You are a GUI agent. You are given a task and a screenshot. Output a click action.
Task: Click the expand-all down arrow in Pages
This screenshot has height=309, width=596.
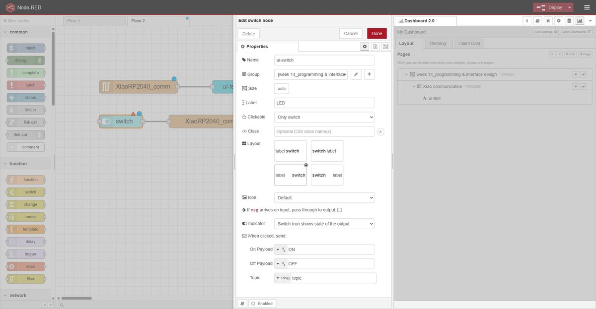(560, 54)
